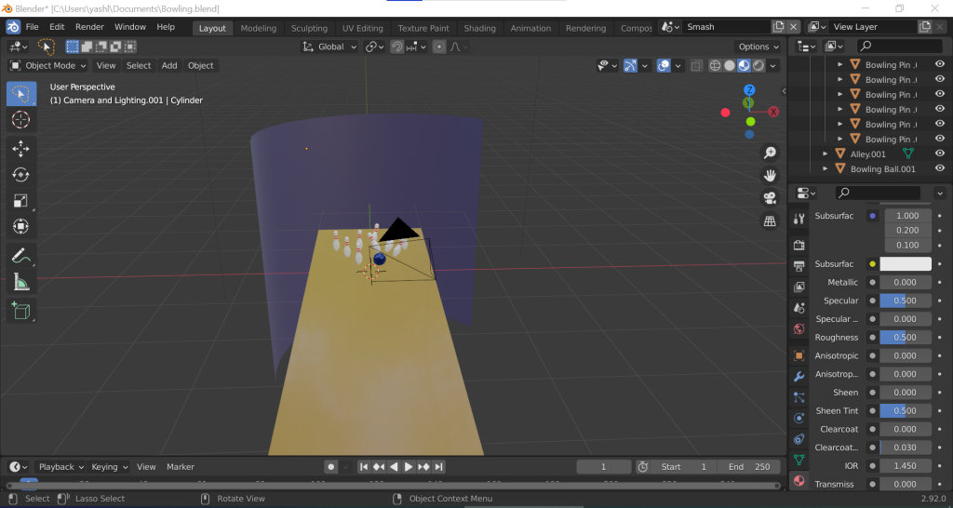Open the Object Data properties tab

pos(799,460)
